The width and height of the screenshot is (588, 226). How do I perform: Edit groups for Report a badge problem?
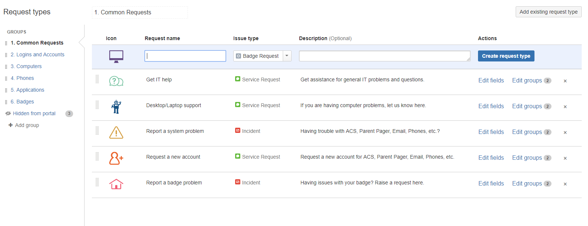(x=527, y=183)
